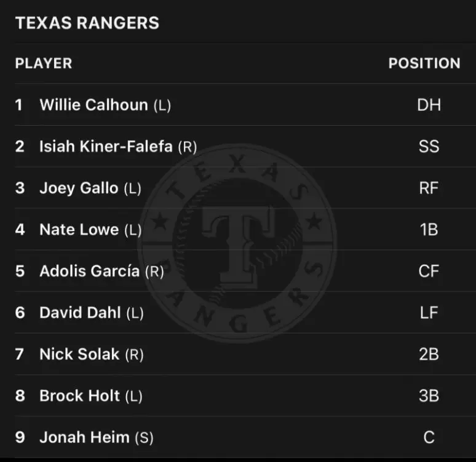Screen dimensions: 476x462
Task: Select the TEXAS RANGERS team heading
Action: click(87, 23)
